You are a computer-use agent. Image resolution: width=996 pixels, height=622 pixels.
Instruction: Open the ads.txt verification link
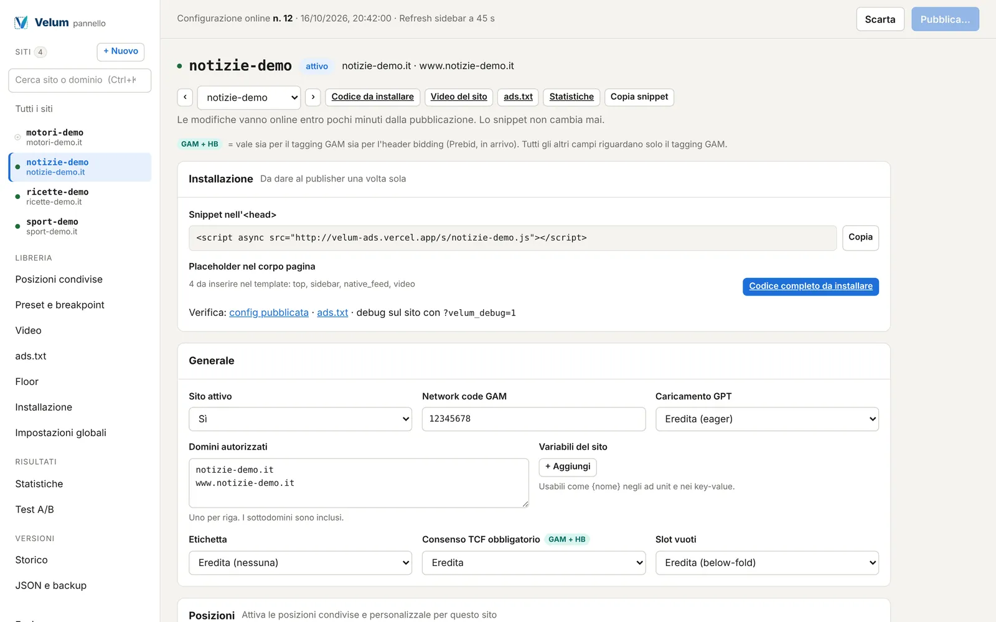(332, 313)
